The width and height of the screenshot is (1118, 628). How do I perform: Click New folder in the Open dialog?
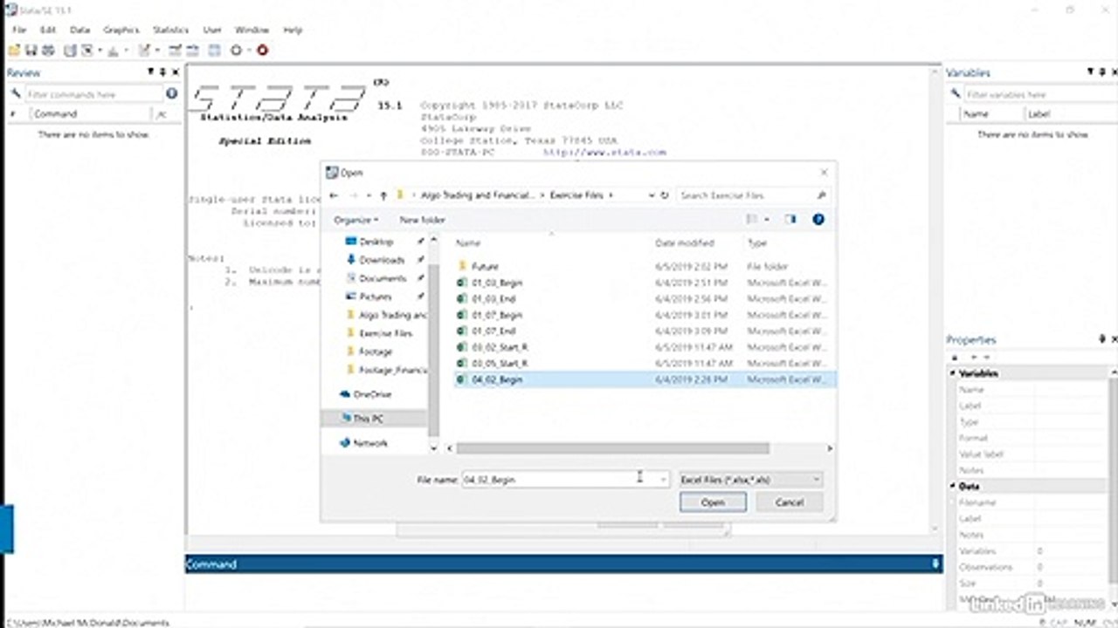422,220
